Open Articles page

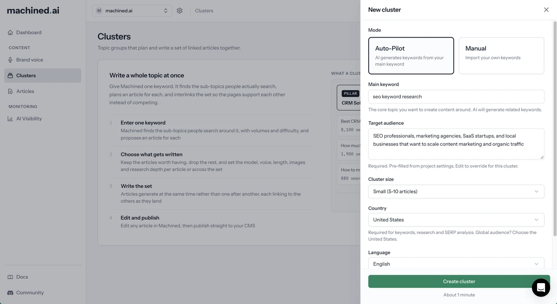point(43,91)
